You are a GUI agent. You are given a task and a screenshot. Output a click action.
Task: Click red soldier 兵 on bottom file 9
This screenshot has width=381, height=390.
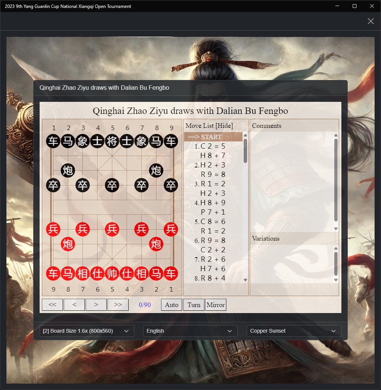pyautogui.click(x=53, y=229)
